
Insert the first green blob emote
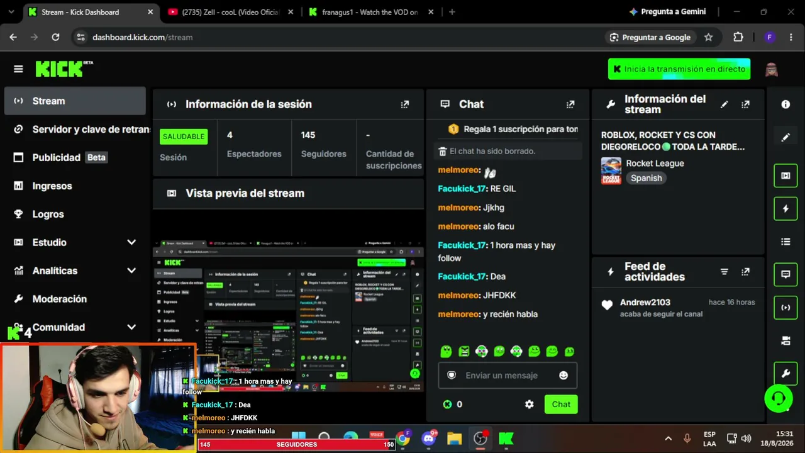click(x=446, y=351)
